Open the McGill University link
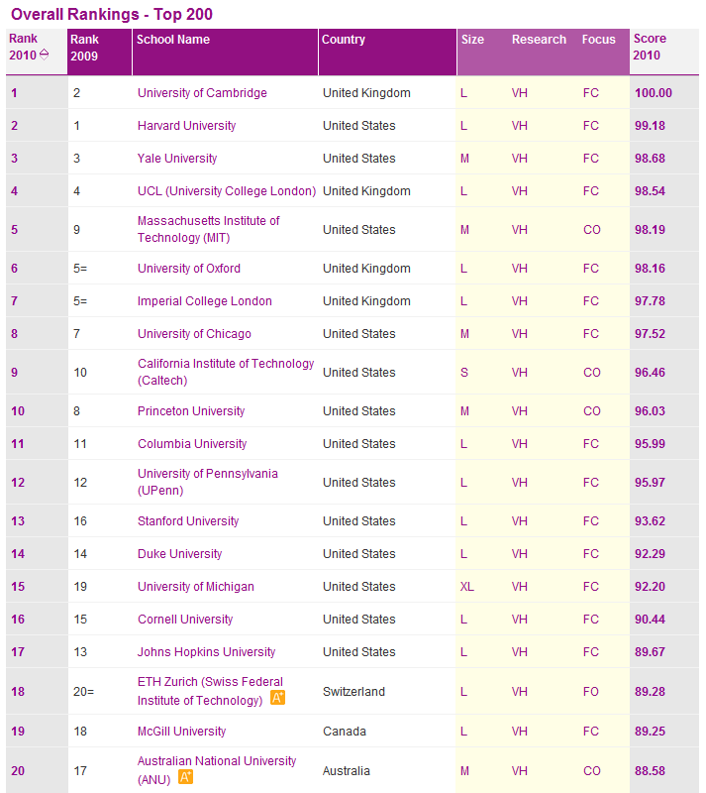The image size is (706, 793). [181, 732]
